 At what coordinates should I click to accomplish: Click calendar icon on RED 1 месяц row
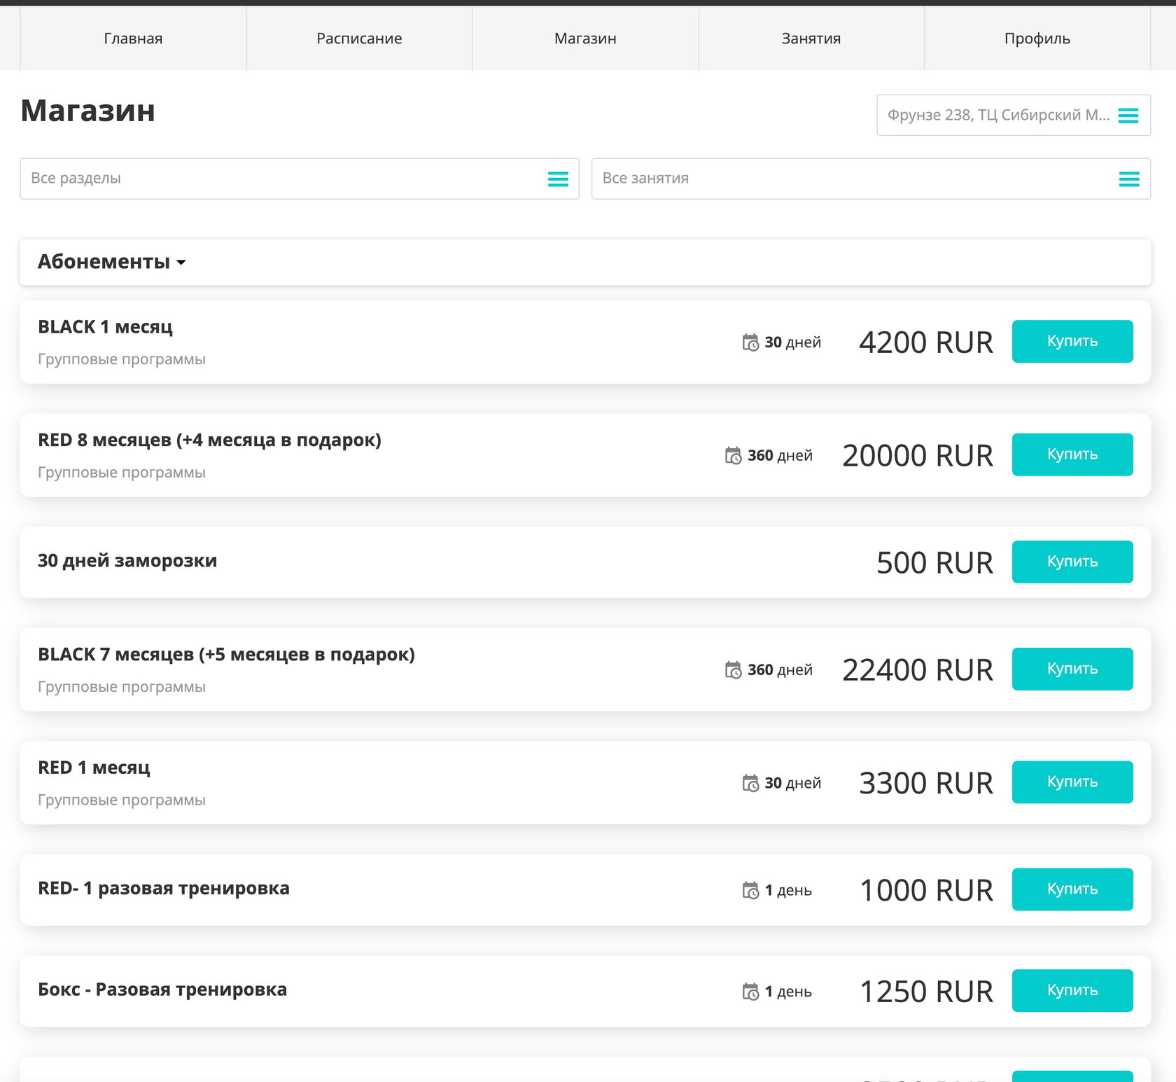point(750,783)
